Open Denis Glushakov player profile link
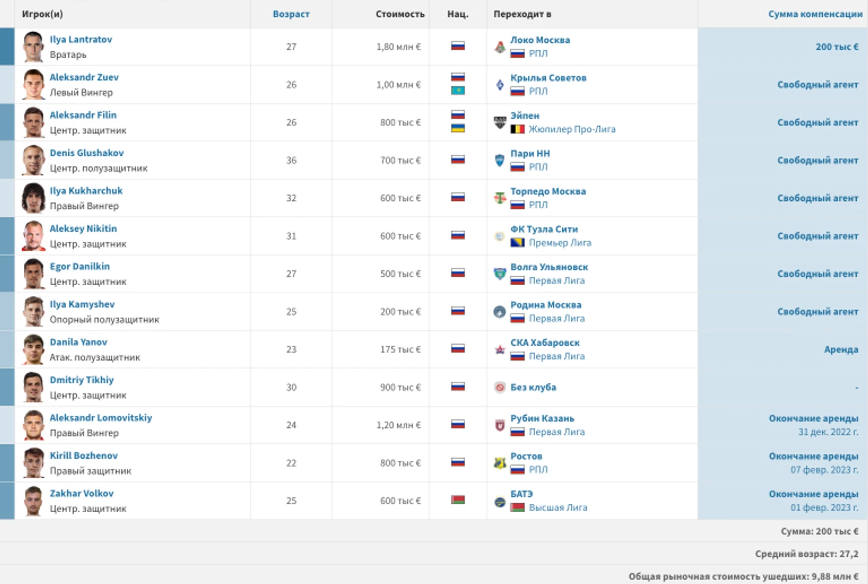Screen dimensions: 868x584 pyautogui.click(x=87, y=153)
